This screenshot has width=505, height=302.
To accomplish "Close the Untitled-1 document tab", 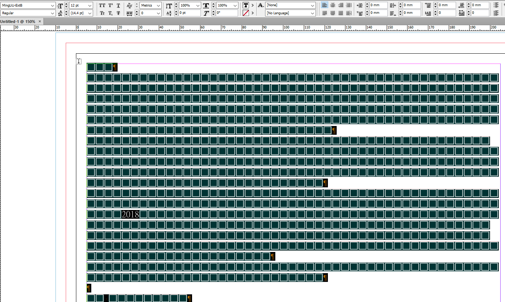I will [x=40, y=22].
